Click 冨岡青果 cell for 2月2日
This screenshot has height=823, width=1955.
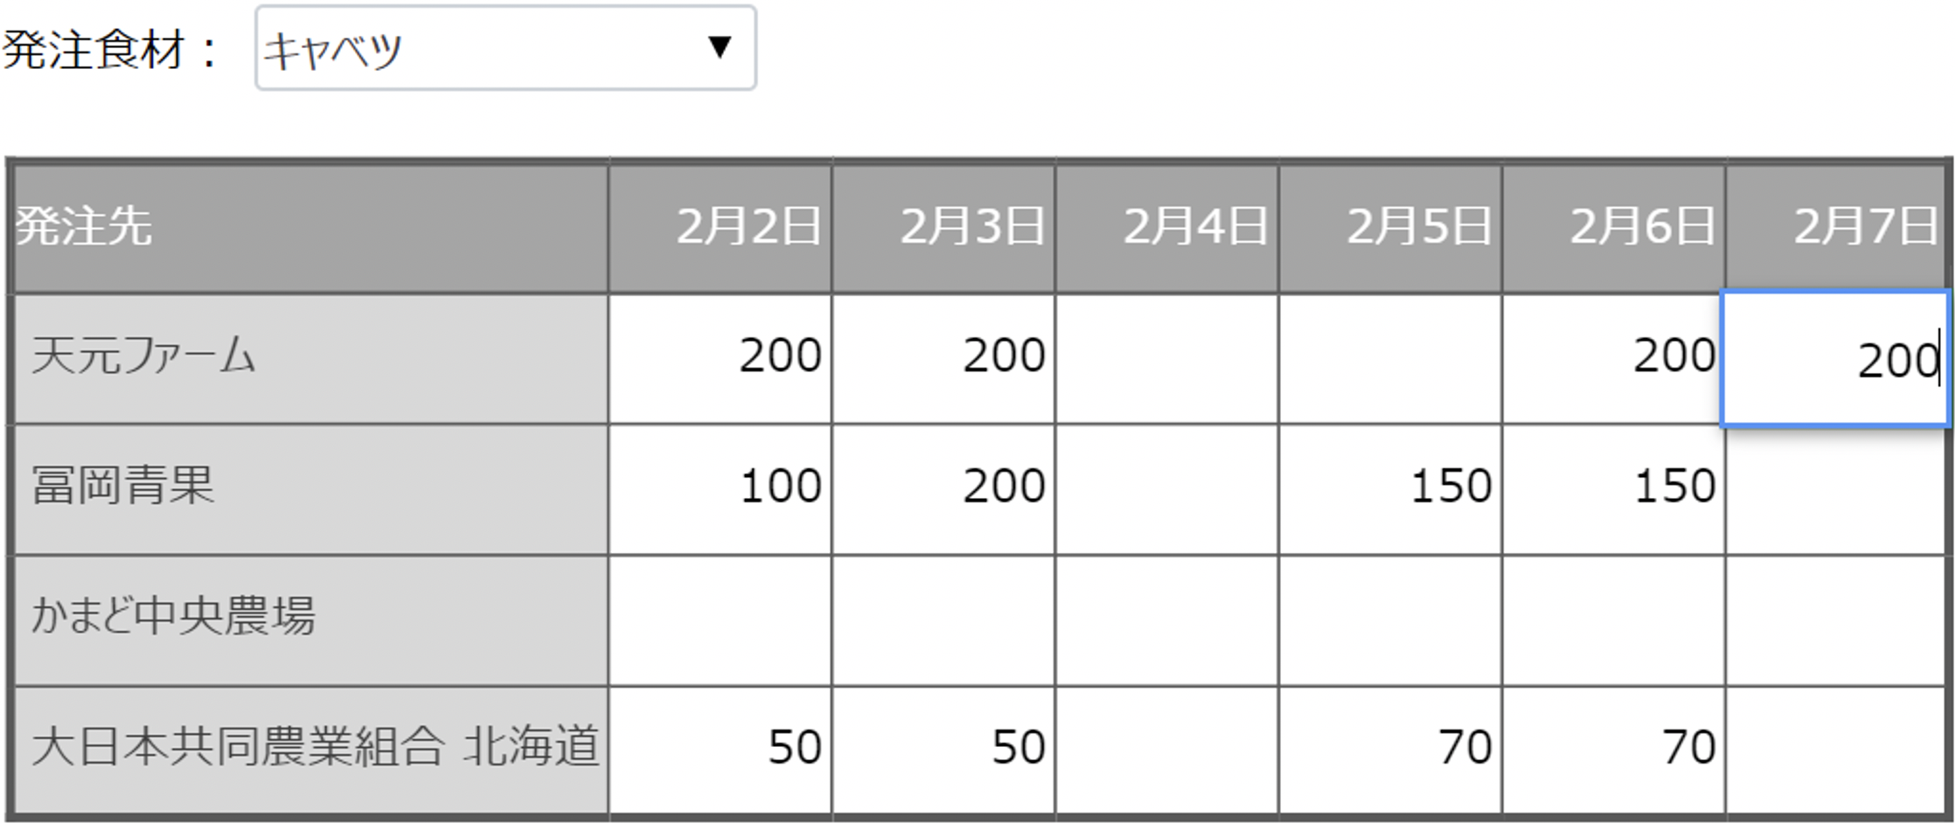720,488
